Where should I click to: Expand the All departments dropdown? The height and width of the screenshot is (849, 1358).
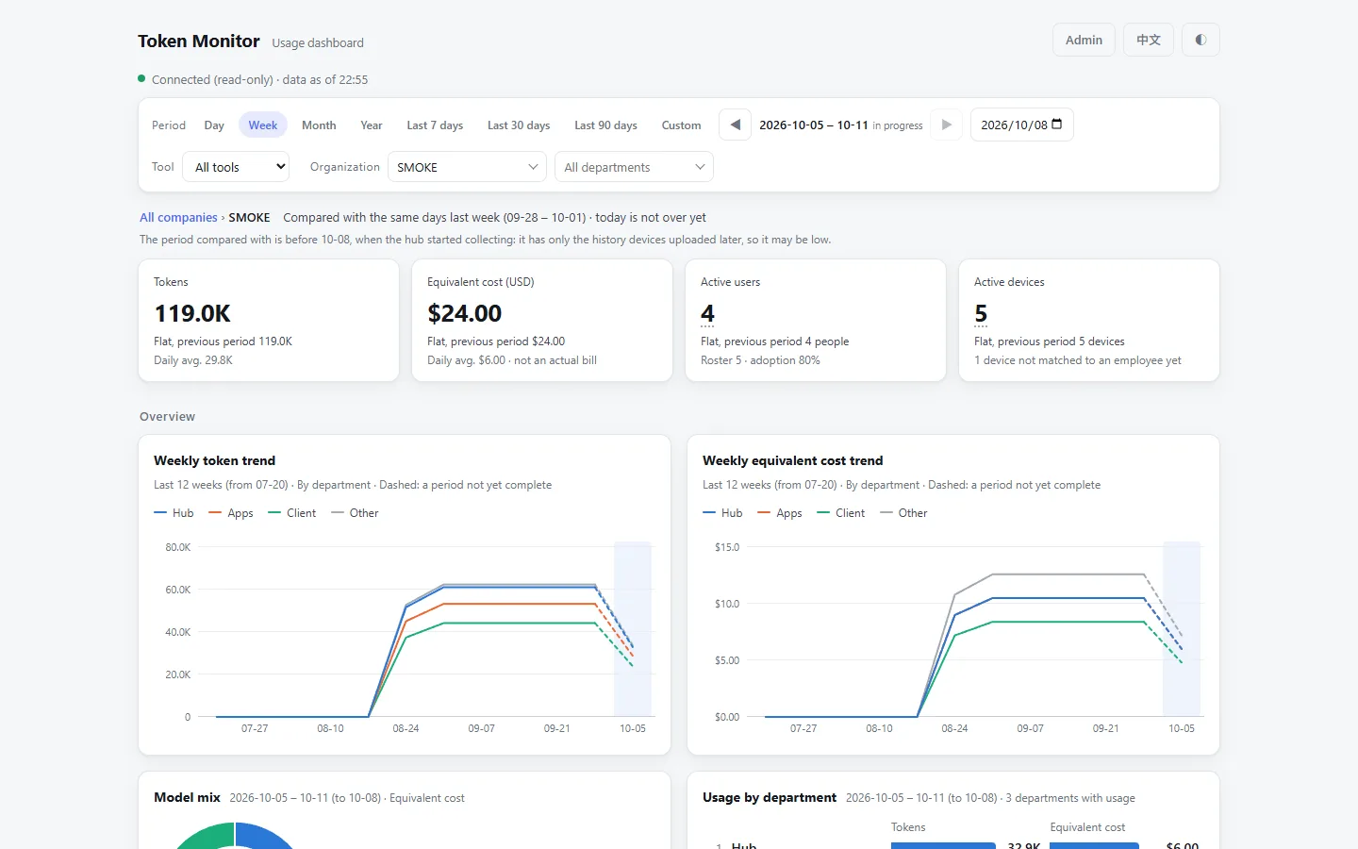pyautogui.click(x=634, y=167)
